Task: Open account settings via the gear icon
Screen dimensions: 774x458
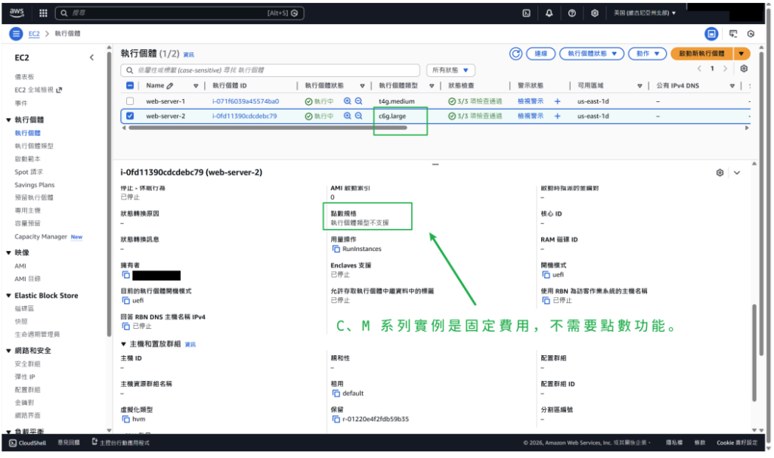Action: [594, 11]
